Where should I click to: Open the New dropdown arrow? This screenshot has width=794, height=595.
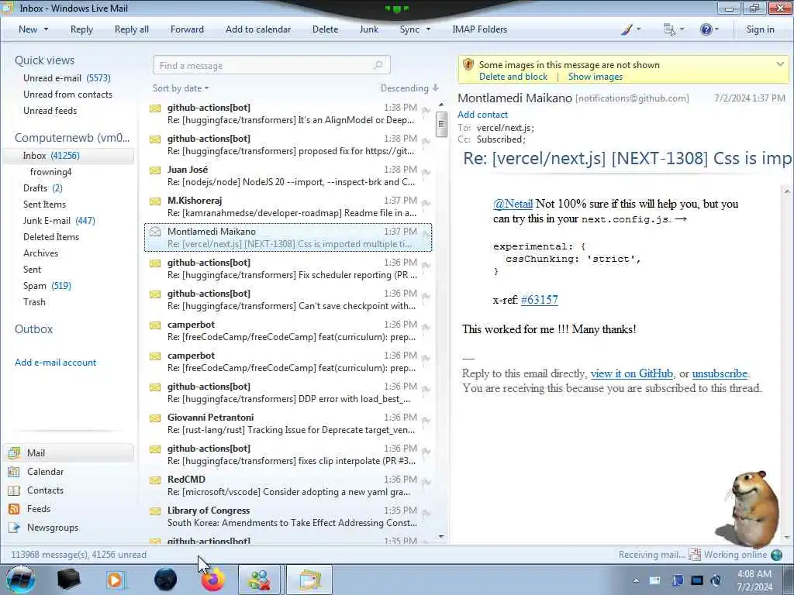point(46,29)
